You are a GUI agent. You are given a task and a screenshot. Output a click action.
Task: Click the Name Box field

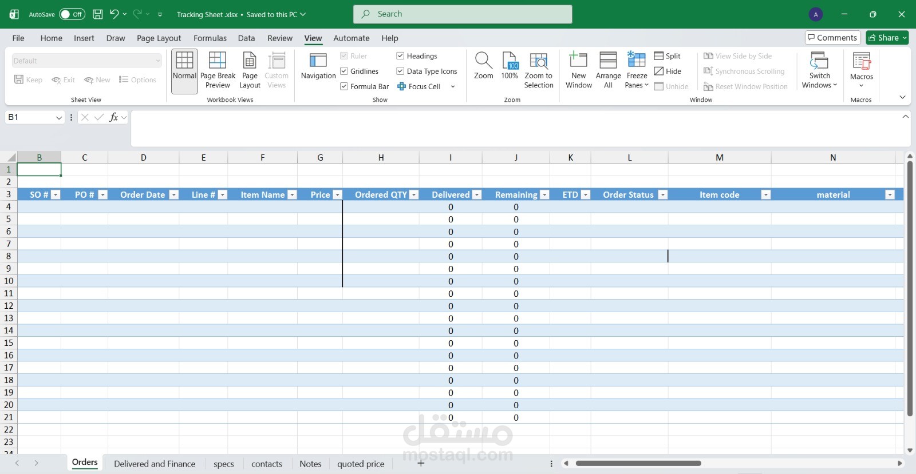[x=30, y=117]
